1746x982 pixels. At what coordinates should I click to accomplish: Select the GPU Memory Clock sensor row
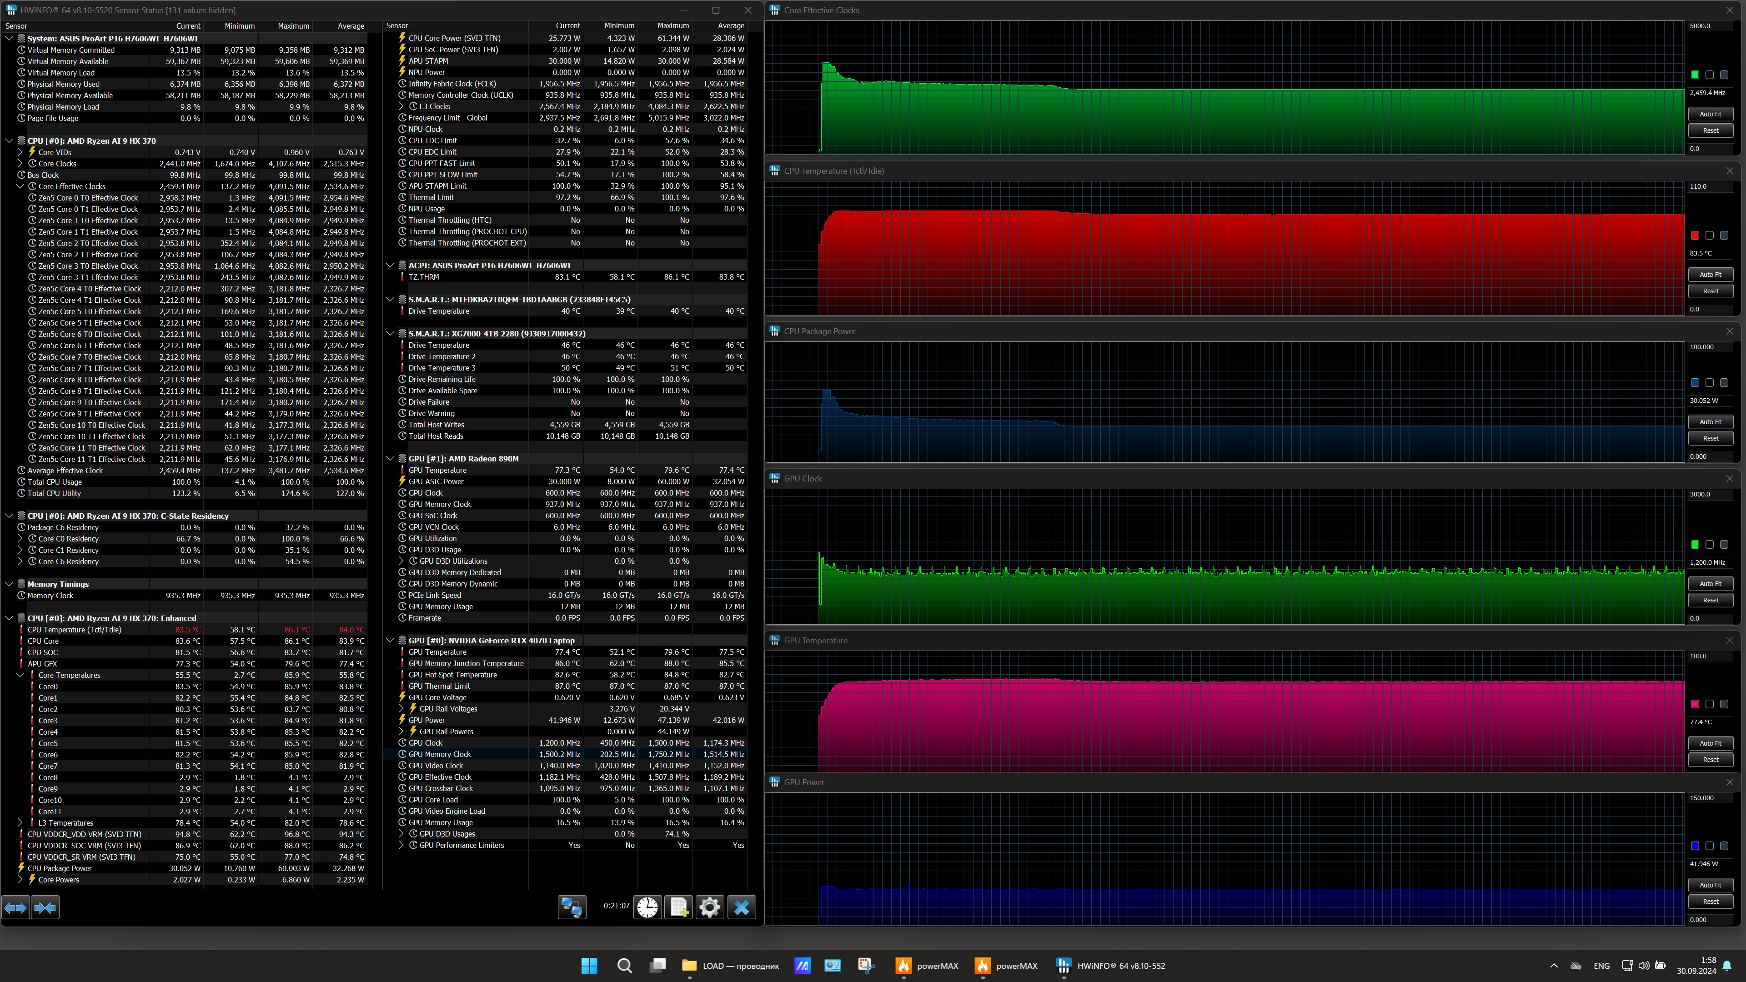coord(439,754)
